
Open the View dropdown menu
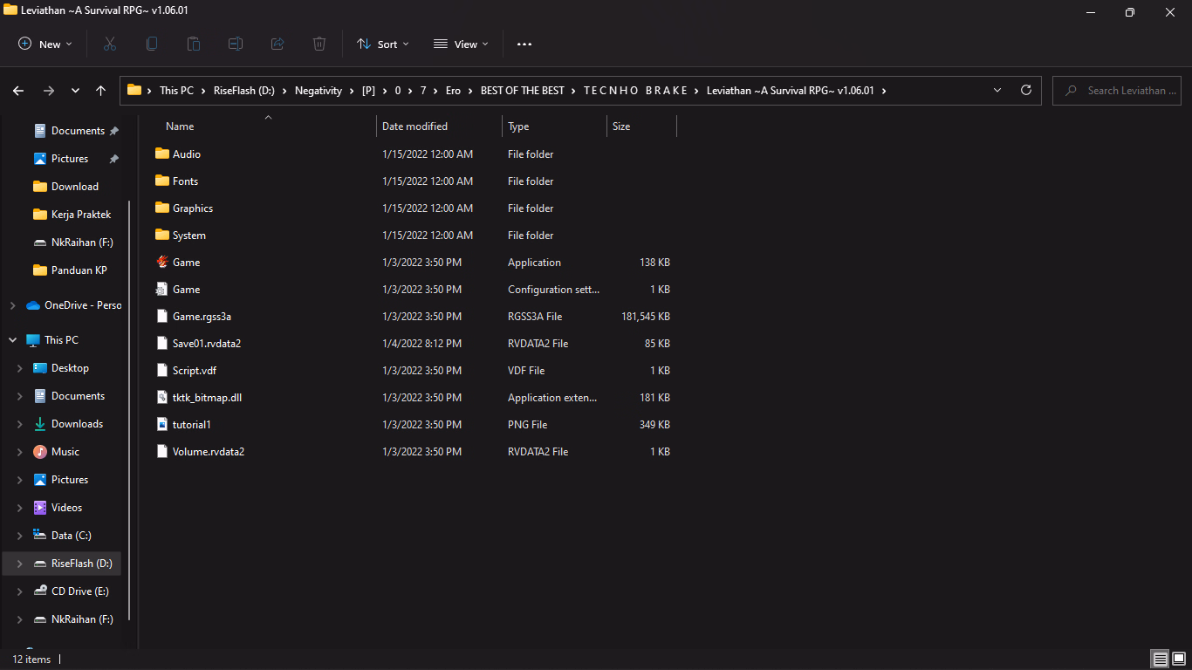tap(461, 44)
